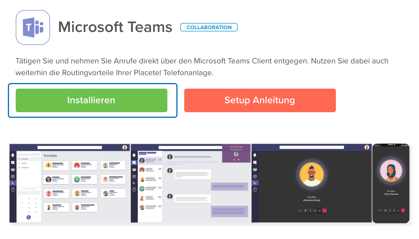This screenshot has height=239, width=419.
Task: Click the bell icon in Kontakte screenshot sidebar
Action: tap(13, 155)
